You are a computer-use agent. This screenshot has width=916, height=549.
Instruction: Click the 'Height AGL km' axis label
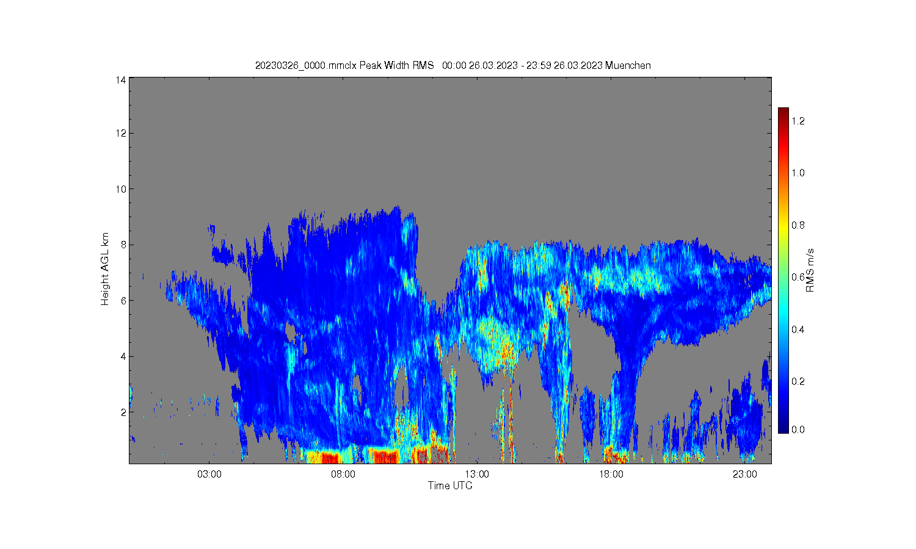105,269
